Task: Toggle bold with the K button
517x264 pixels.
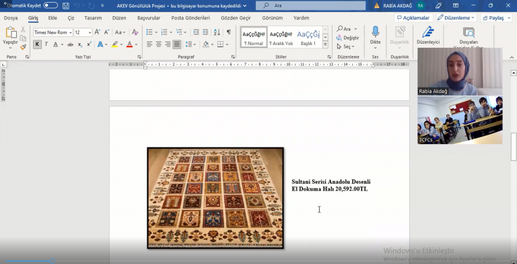Action: 37,44
